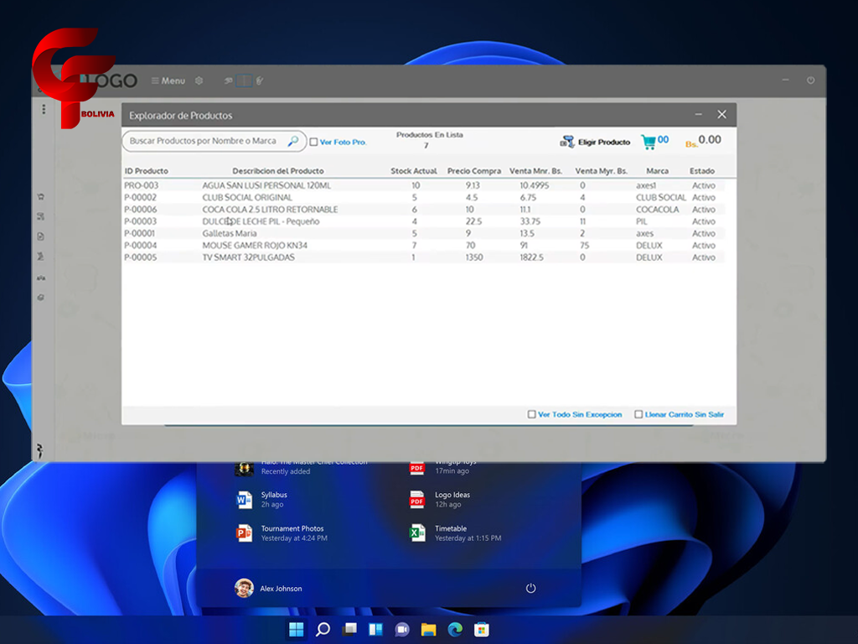Open the Windows Start menu
This screenshot has height=644, width=858.
click(295, 629)
